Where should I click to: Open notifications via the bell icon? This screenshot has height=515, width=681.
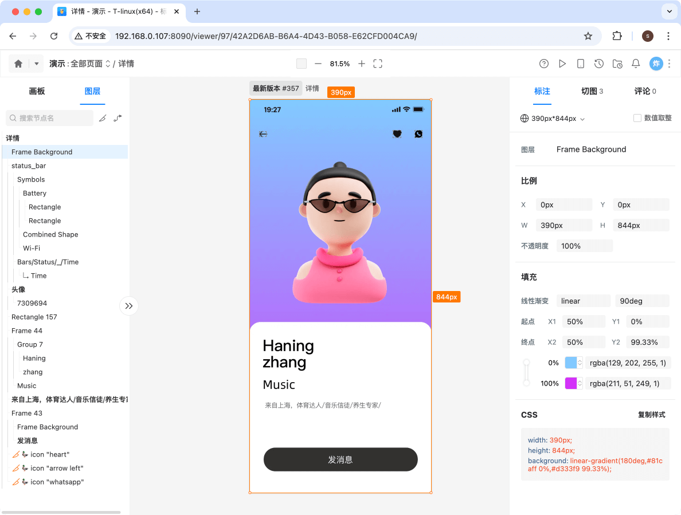coord(636,64)
